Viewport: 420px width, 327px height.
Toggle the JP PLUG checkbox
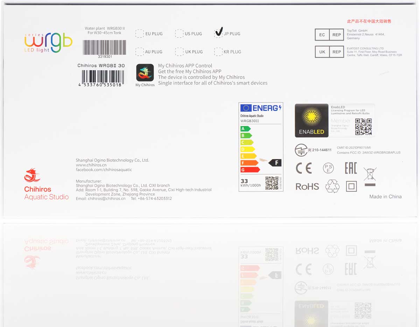[x=218, y=33]
